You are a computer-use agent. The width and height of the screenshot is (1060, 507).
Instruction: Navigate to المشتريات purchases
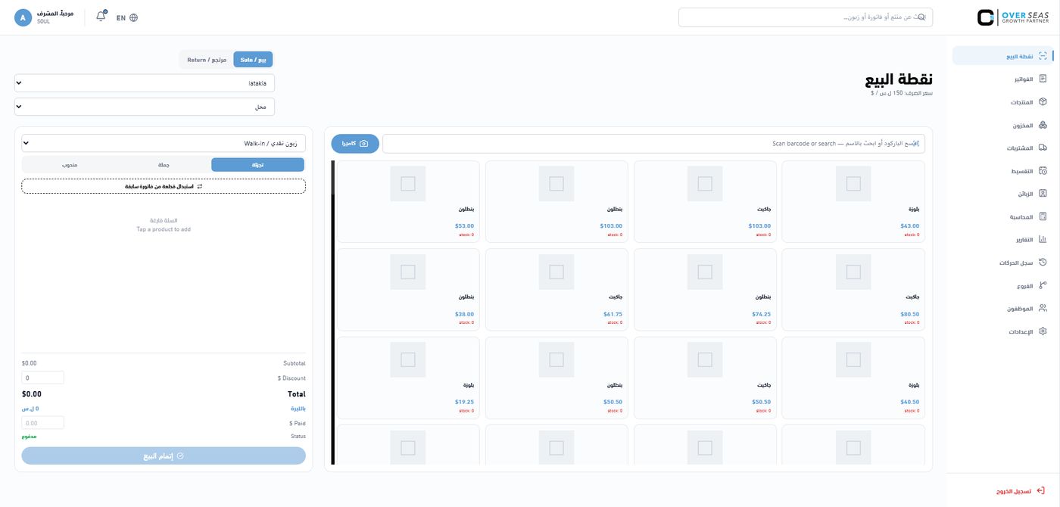click(x=1002, y=148)
